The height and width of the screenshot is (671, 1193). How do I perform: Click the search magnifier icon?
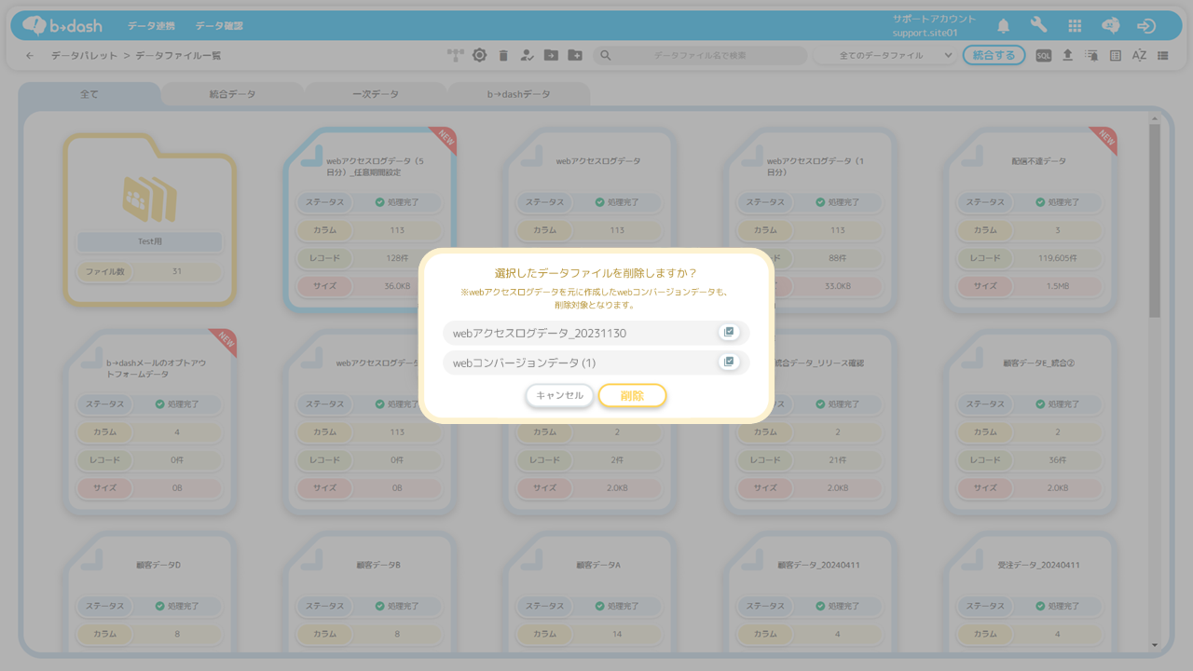pyautogui.click(x=606, y=56)
